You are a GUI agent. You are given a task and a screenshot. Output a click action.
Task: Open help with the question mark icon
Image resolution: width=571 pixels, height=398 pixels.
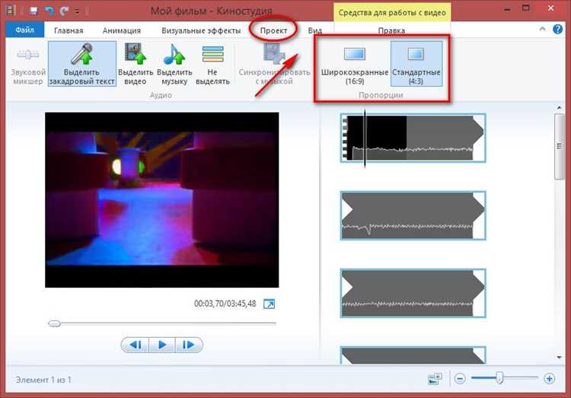[x=557, y=29]
